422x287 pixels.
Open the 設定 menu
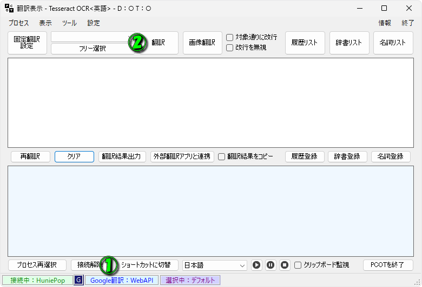(x=94, y=23)
